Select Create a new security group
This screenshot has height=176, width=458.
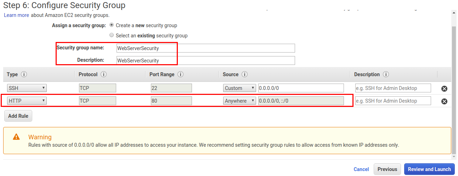tap(112, 25)
